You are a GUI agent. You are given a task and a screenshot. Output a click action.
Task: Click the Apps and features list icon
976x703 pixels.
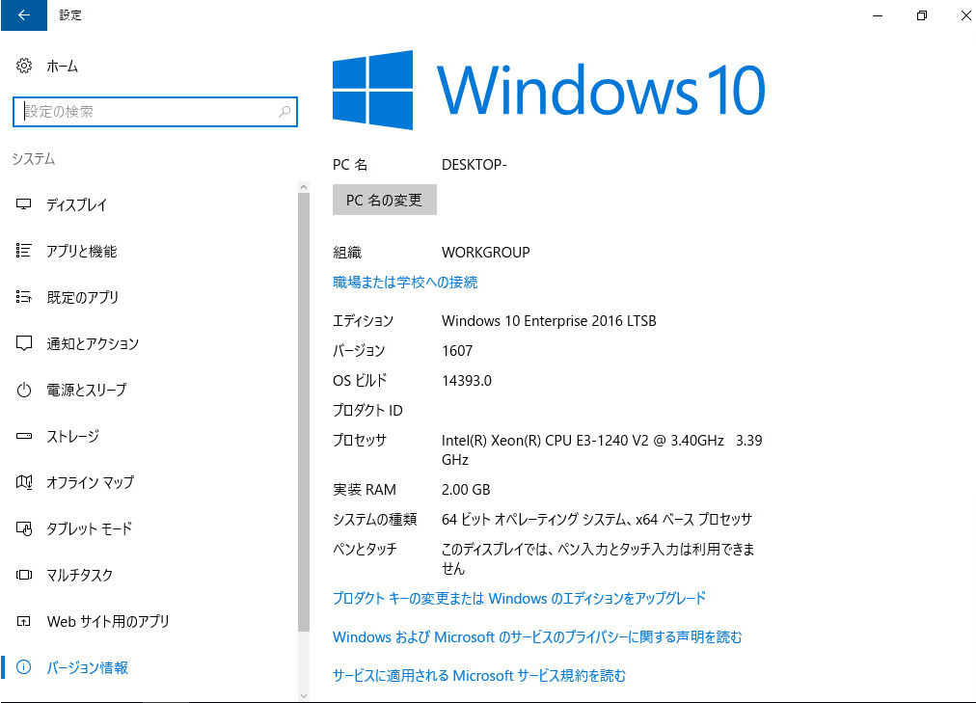[24, 252]
